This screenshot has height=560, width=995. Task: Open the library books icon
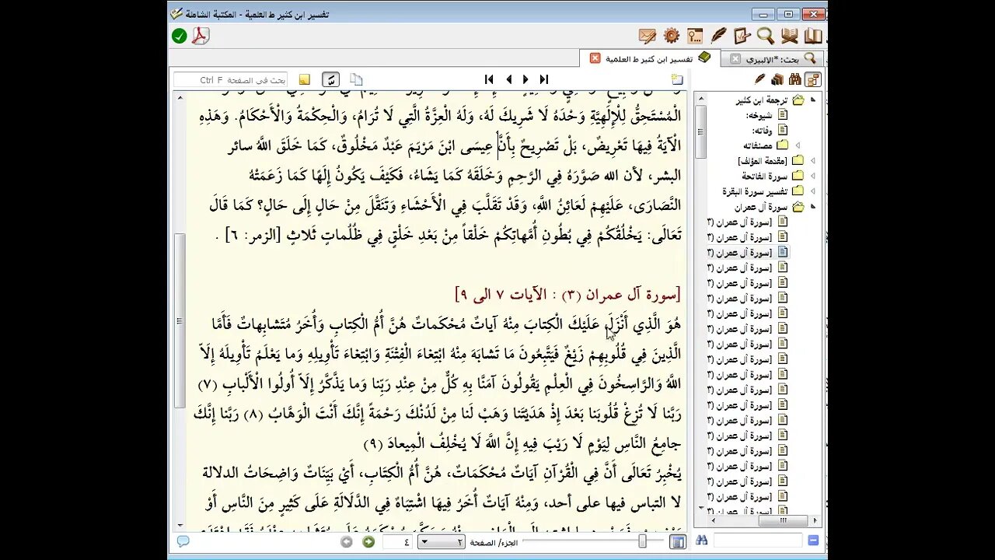click(813, 36)
